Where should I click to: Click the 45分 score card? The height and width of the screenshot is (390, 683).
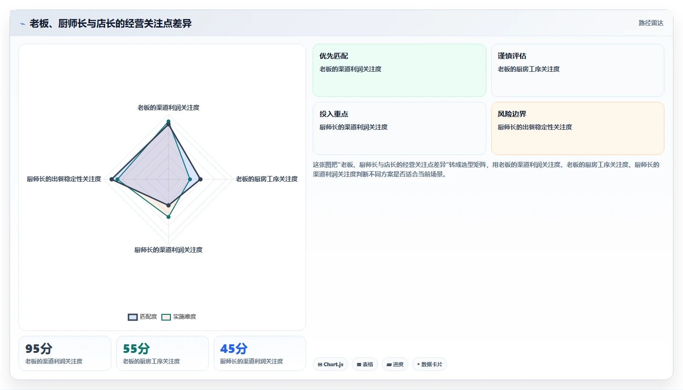click(260, 353)
